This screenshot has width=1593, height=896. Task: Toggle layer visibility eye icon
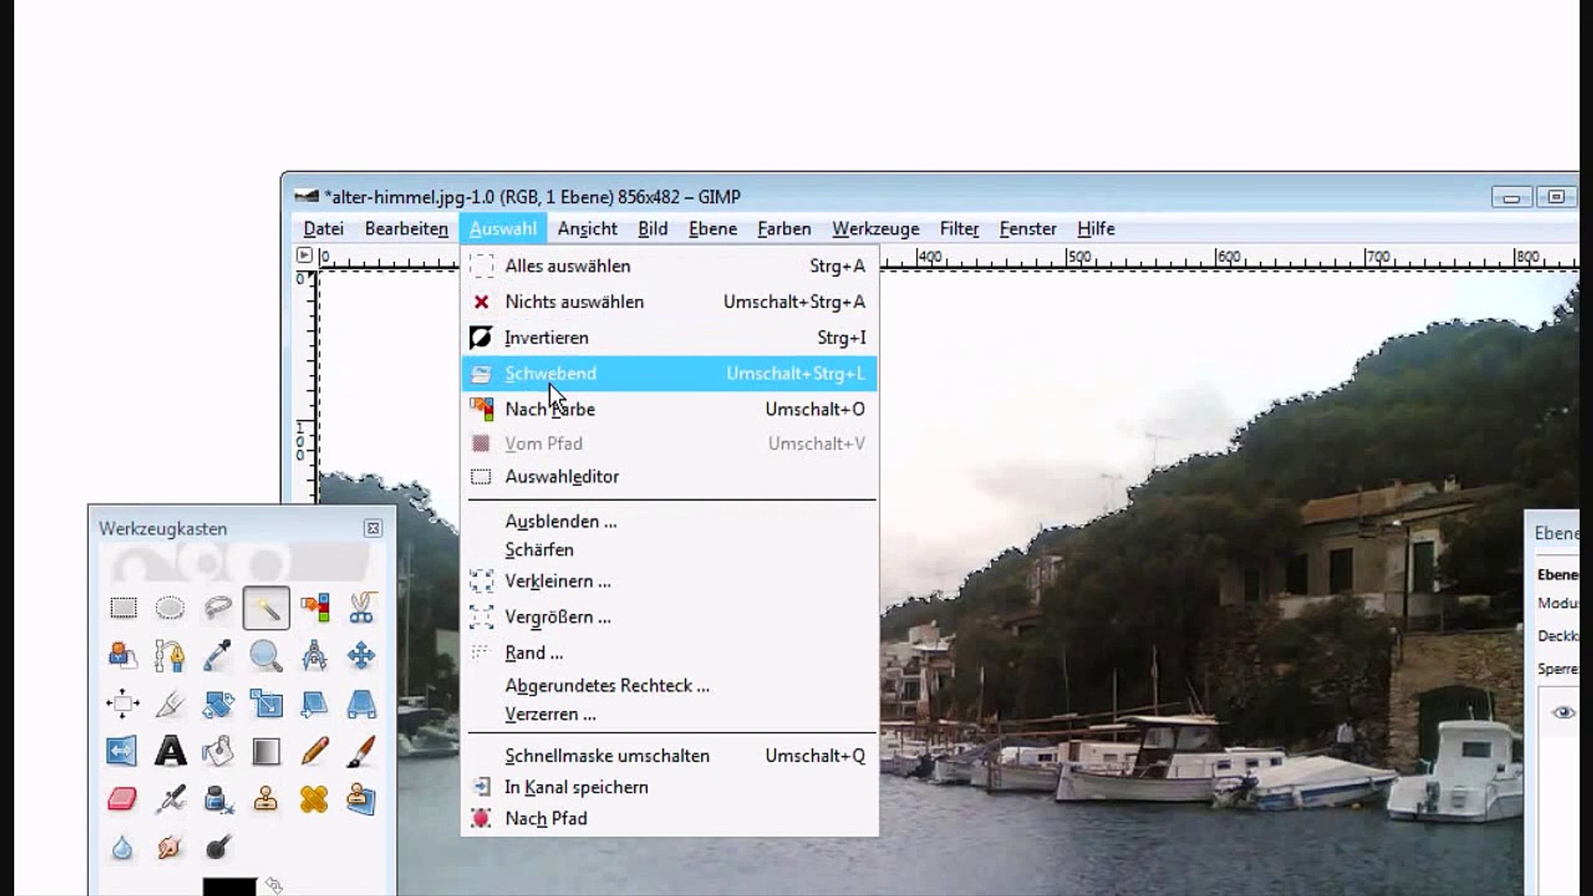(x=1563, y=713)
